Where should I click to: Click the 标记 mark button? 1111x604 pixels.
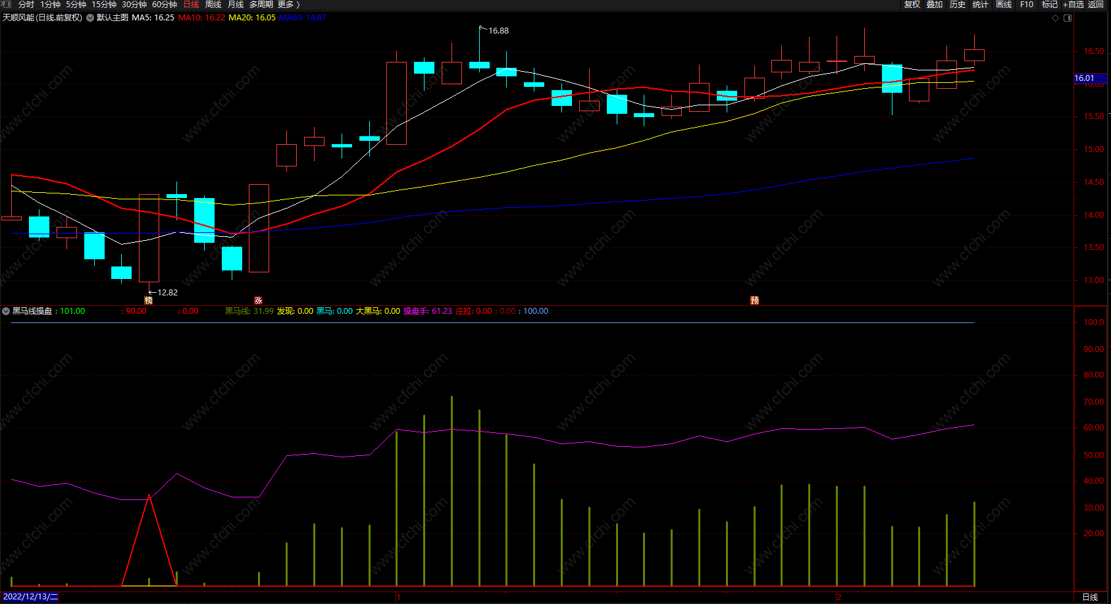point(1050,5)
